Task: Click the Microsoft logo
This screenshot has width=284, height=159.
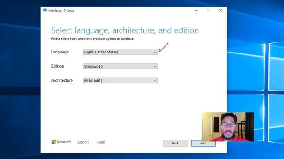Action: 61,142
